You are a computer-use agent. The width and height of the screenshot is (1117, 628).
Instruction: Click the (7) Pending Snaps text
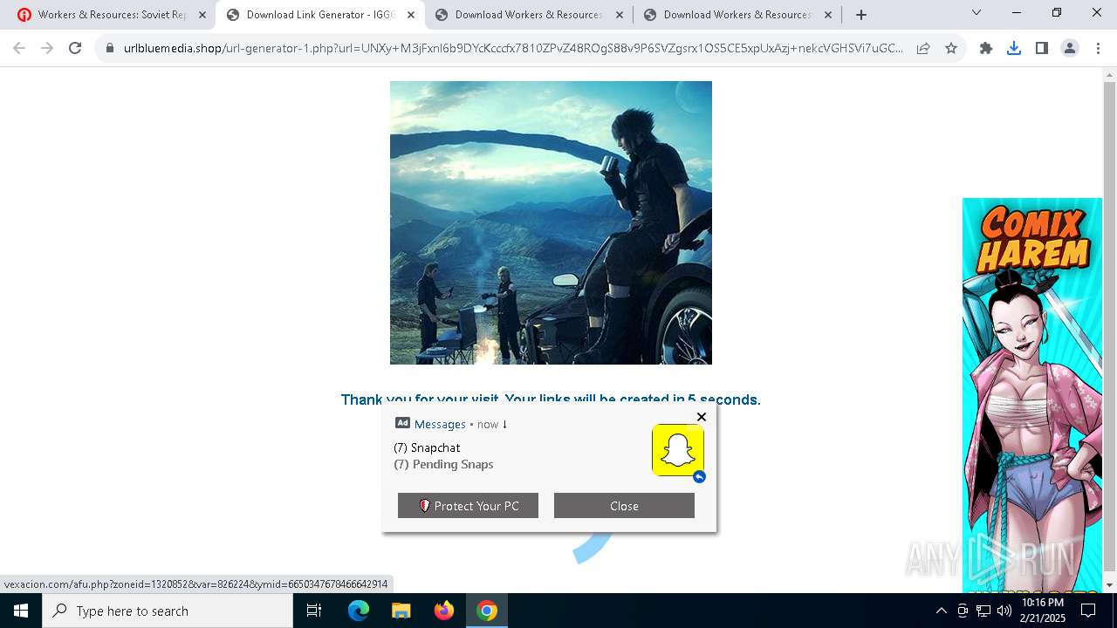pos(443,464)
